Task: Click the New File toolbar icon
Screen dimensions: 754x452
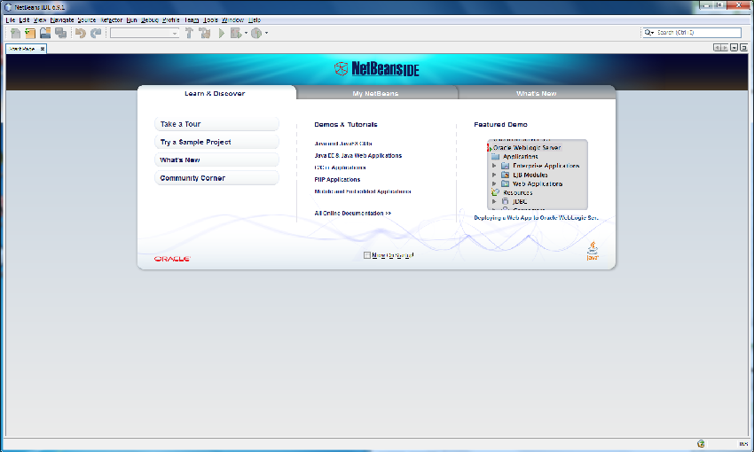Action: (15, 33)
